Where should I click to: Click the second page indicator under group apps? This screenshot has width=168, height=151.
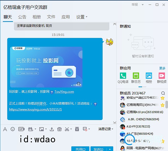[x=144, y=87]
